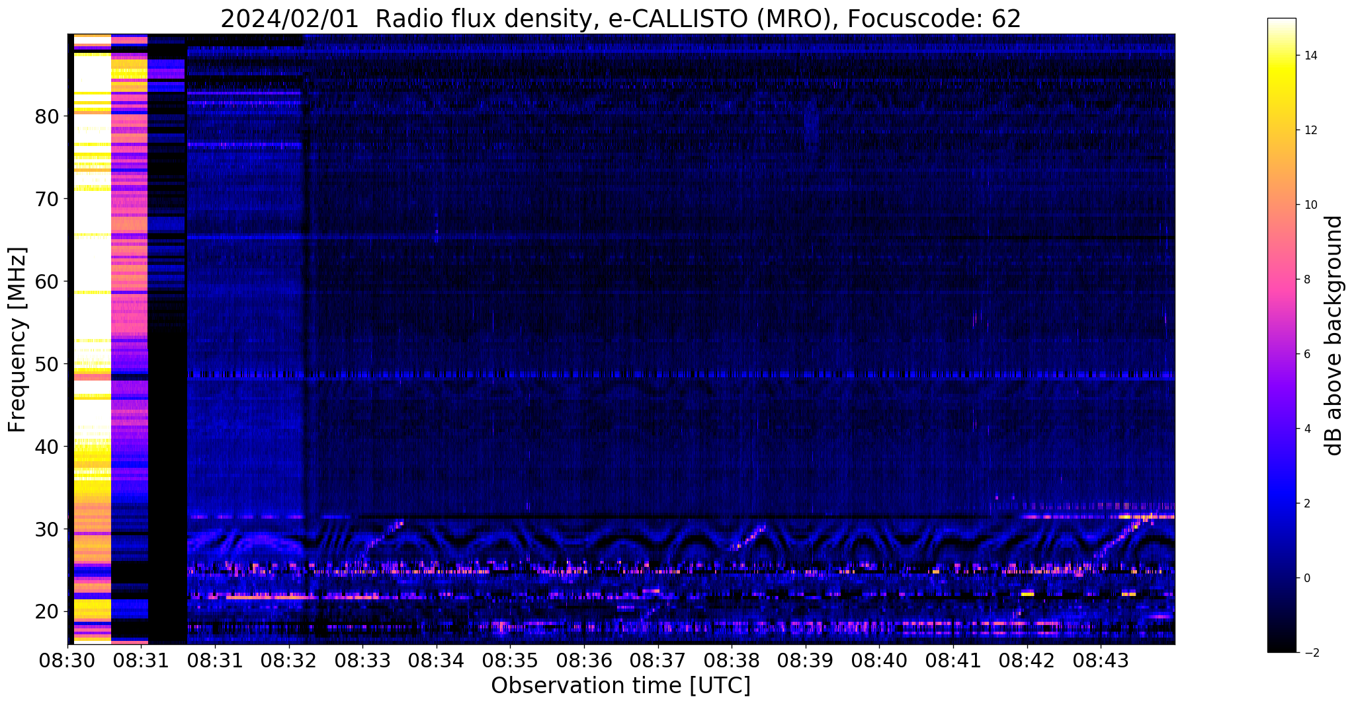Click the frequency axis tick label 80
Screen dimensions: 1354x705
click(48, 117)
